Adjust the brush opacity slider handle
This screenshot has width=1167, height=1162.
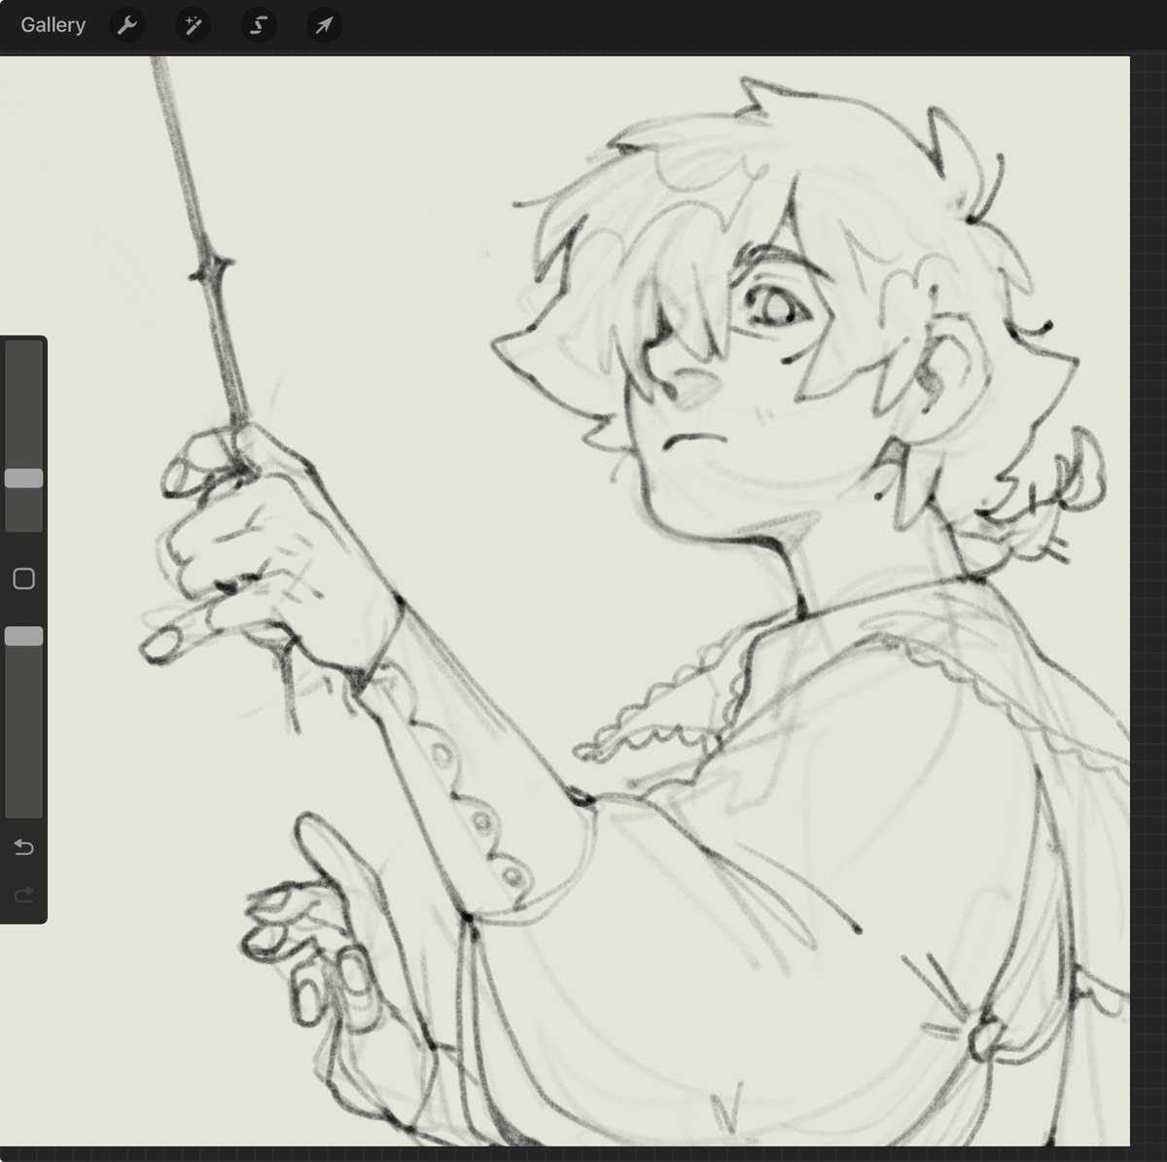pos(23,636)
